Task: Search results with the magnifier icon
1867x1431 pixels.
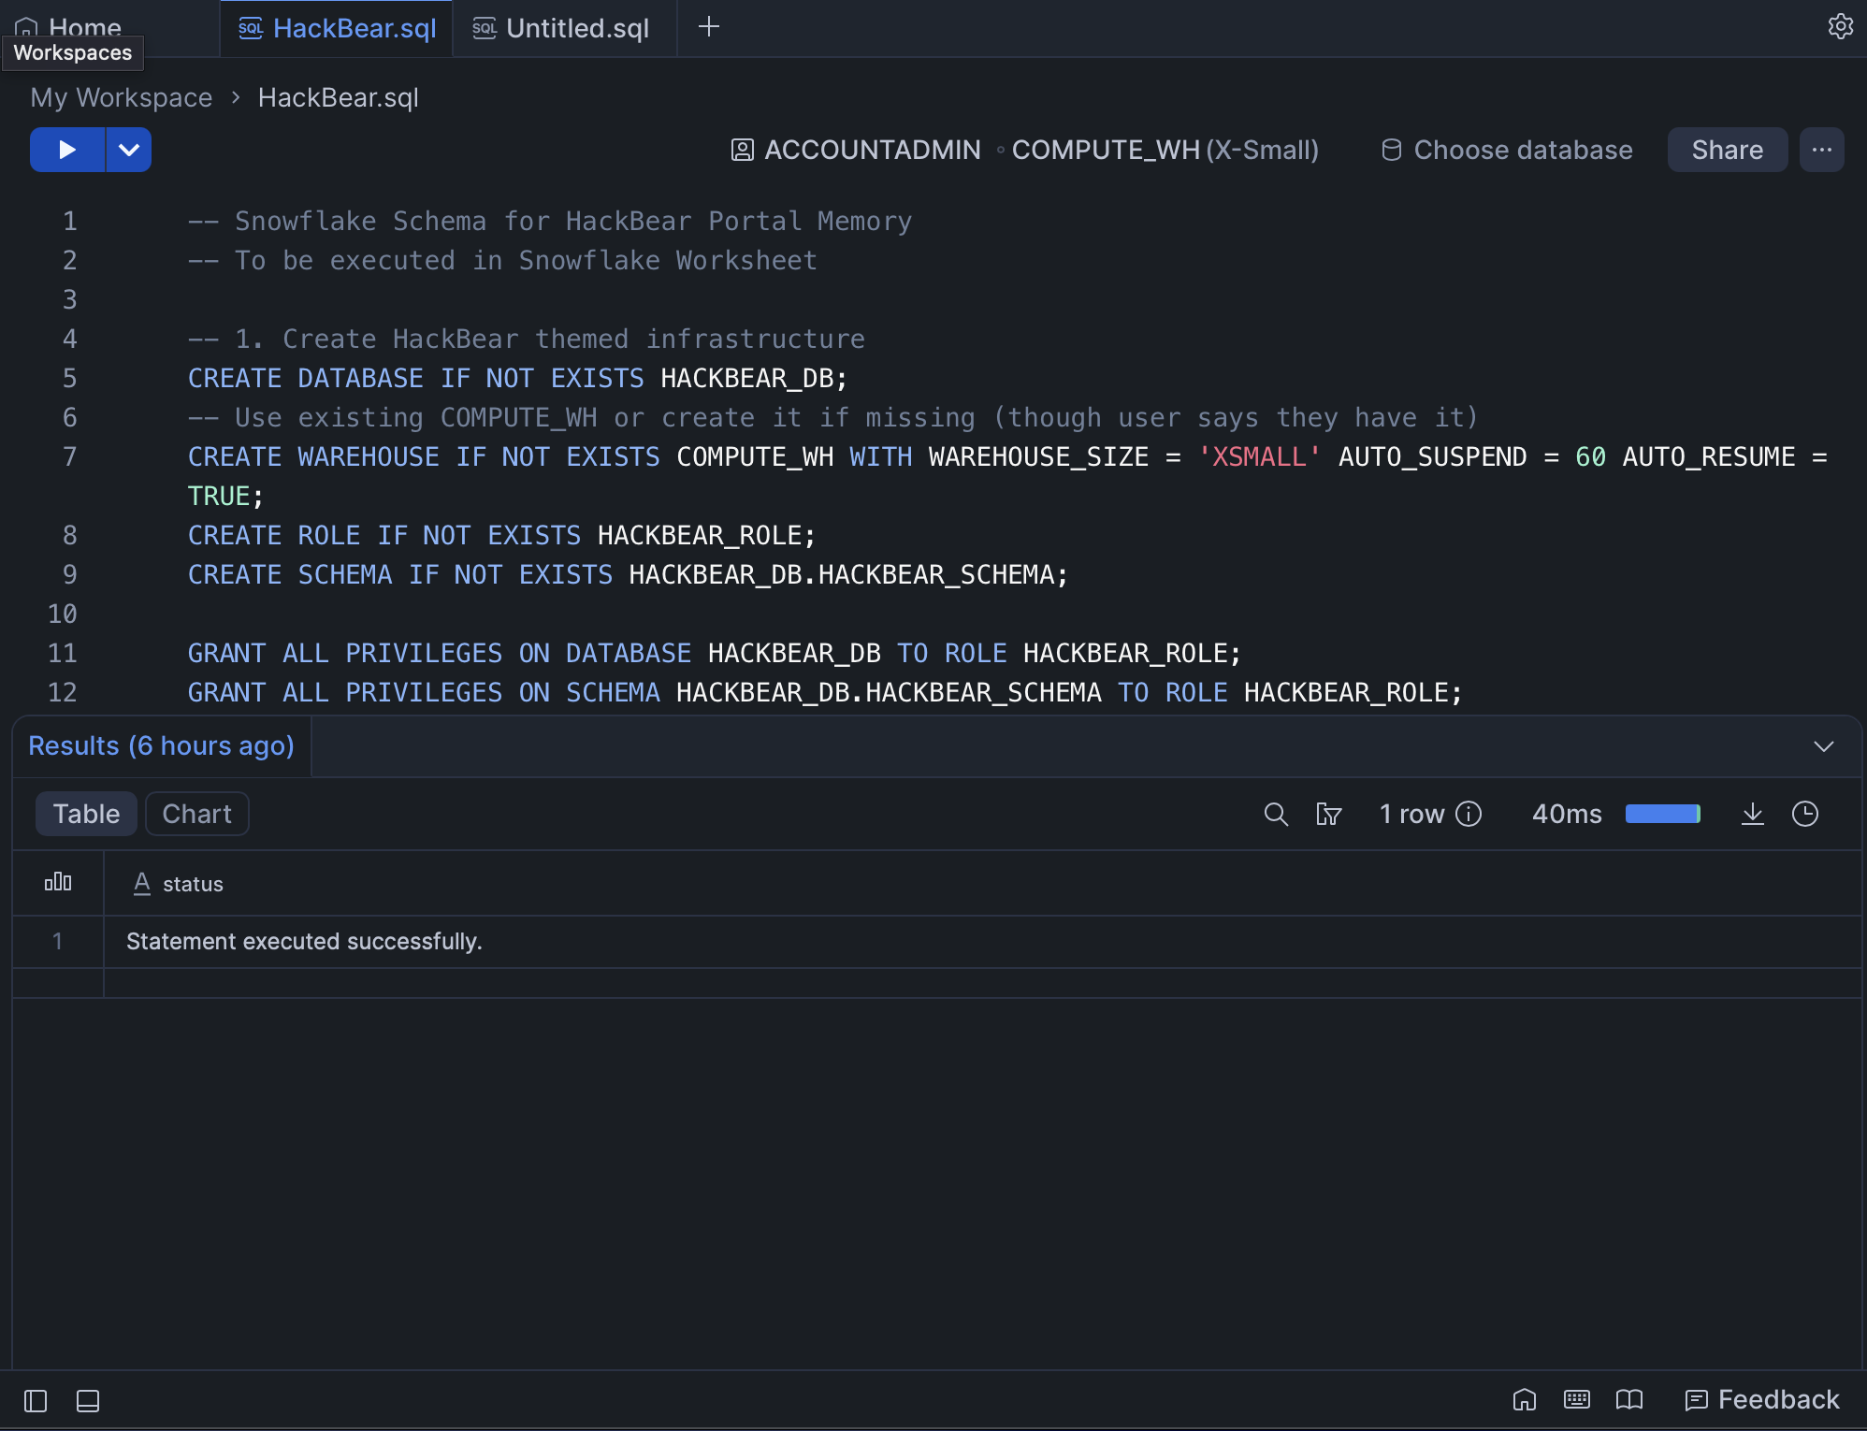Action: (x=1276, y=814)
